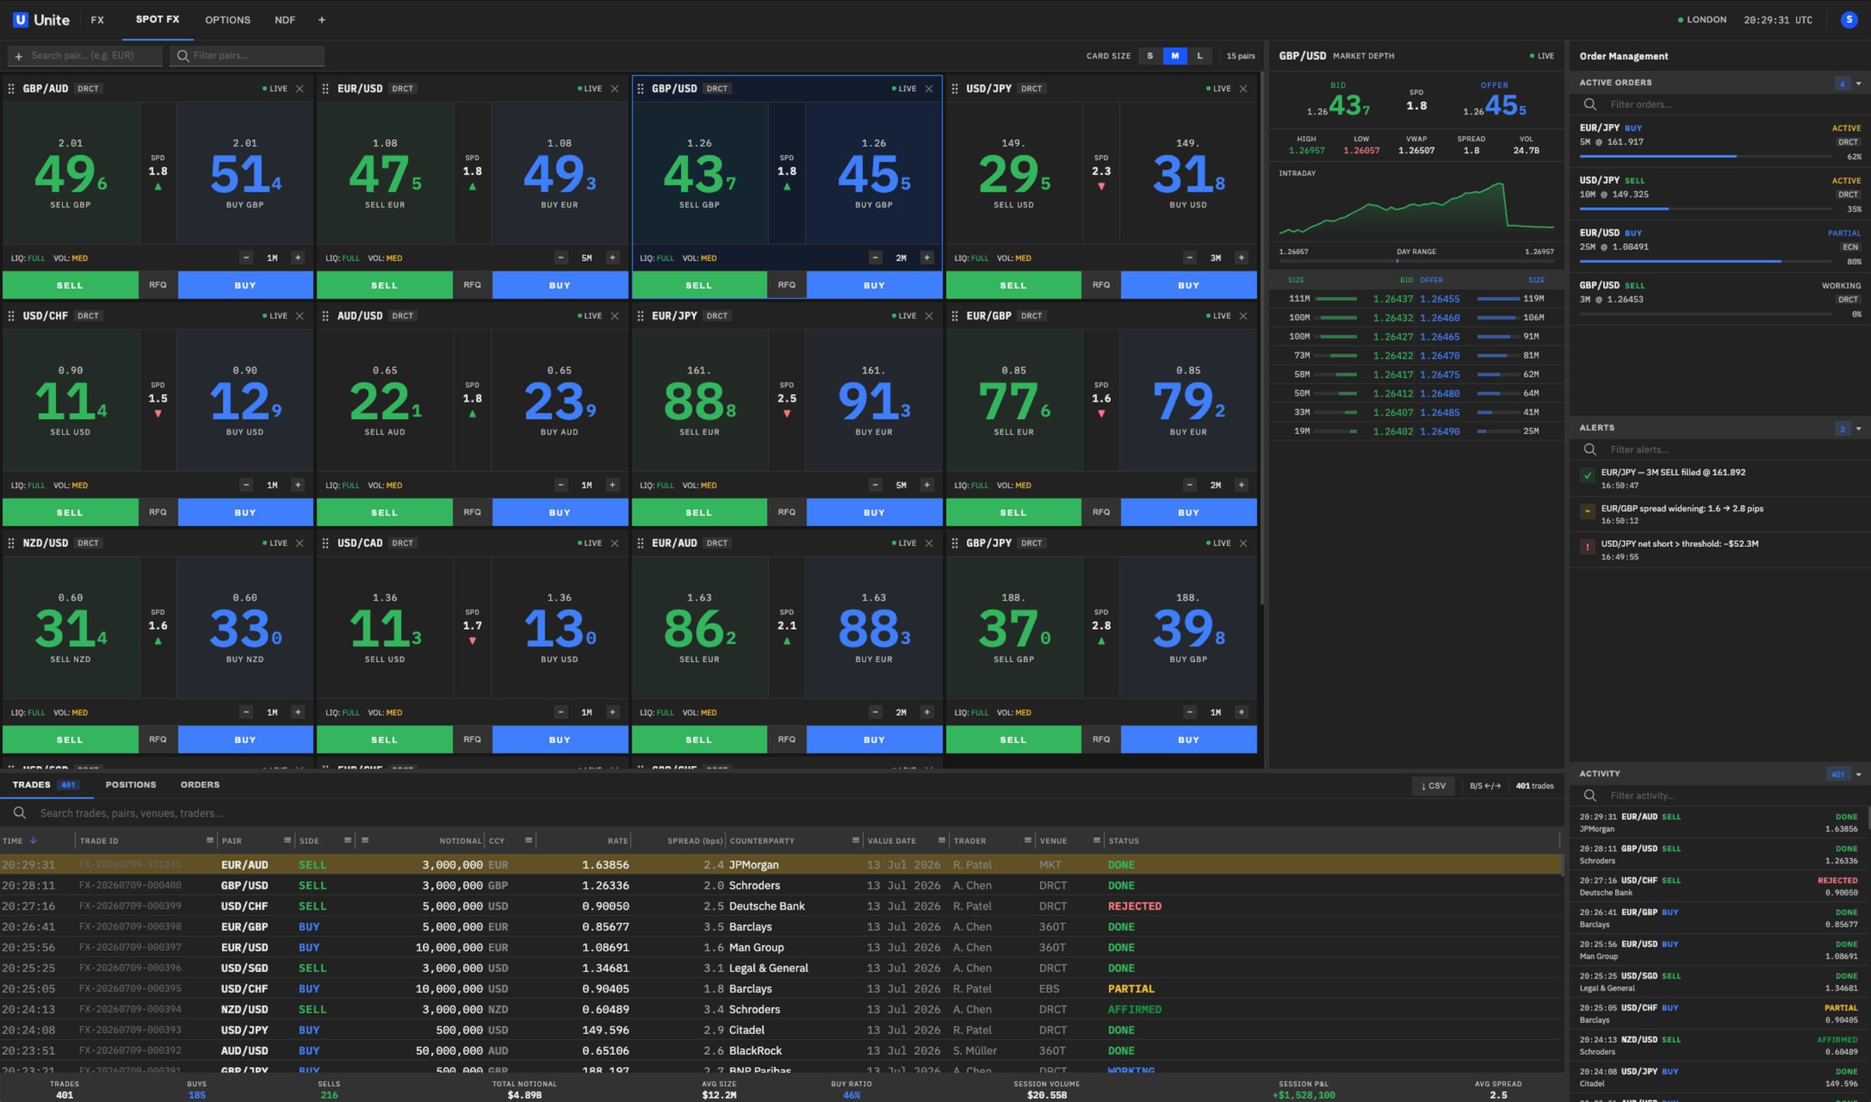Screen dimensions: 1871x1102
Task: Click the drag handle on NZD/USD card
Action: (x=11, y=543)
